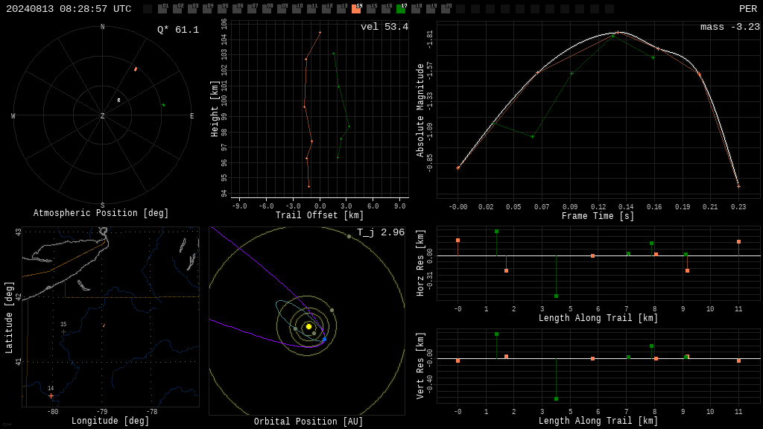Click the orange meteor marker on sky plot
Image resolution: width=763 pixels, height=429 pixels.
(x=136, y=69)
